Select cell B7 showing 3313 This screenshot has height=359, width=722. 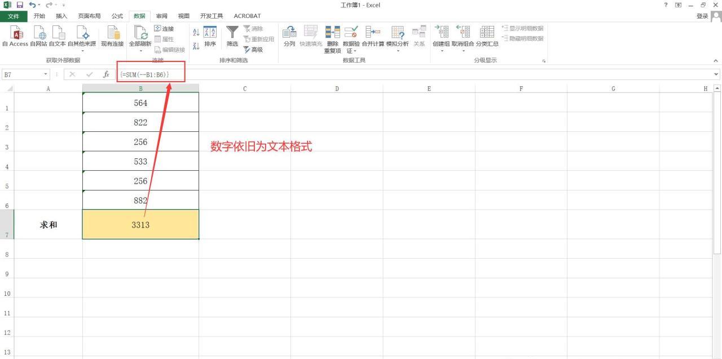(140, 224)
